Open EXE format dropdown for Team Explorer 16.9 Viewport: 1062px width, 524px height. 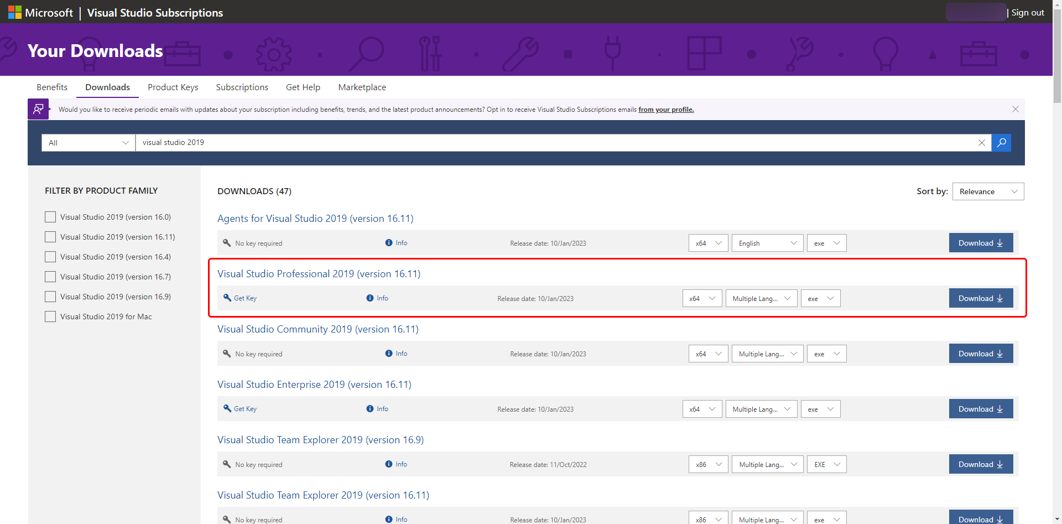[826, 464]
